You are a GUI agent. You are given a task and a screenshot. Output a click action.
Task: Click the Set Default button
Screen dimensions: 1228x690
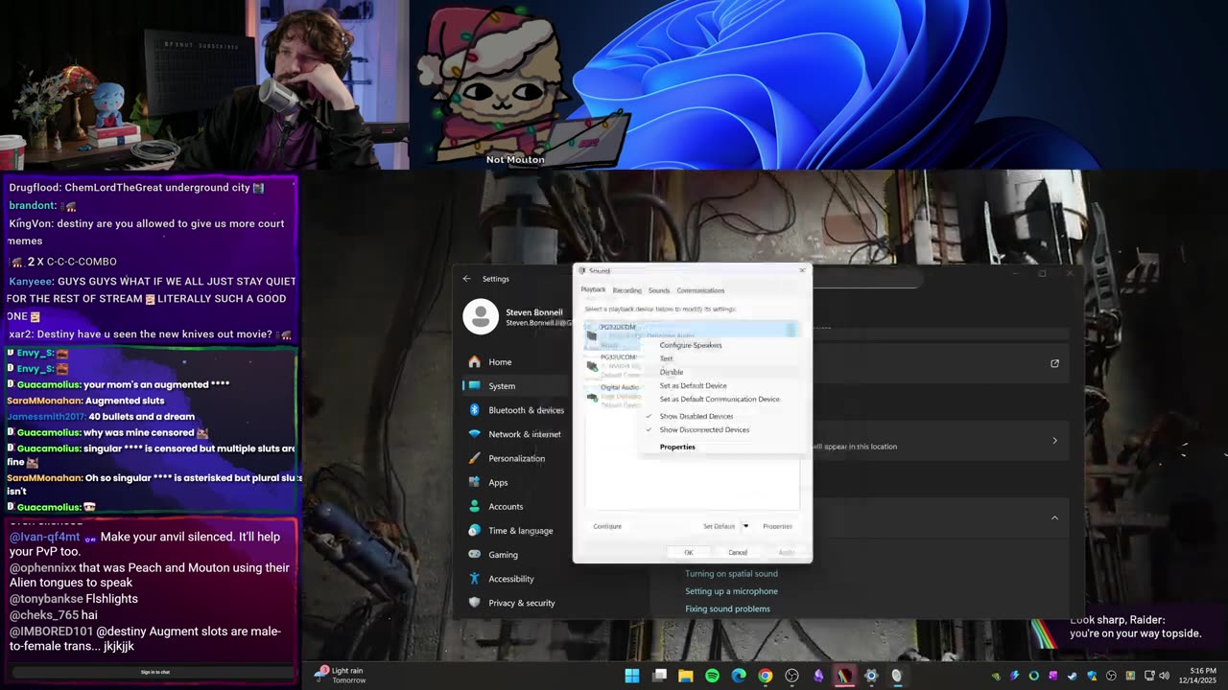tap(720, 526)
